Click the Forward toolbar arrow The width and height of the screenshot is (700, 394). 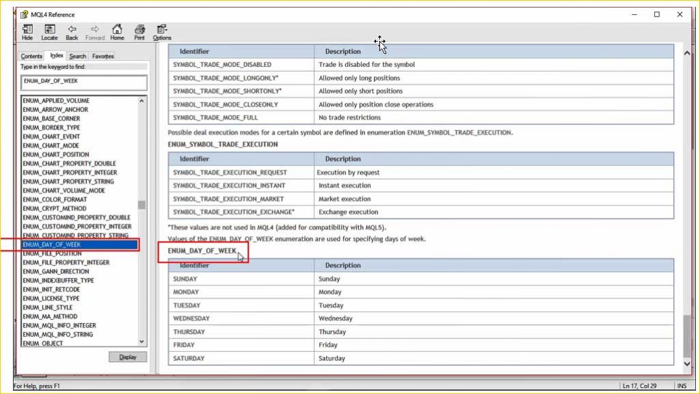click(x=94, y=33)
